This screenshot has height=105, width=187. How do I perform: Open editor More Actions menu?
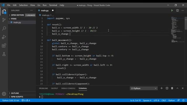(x=183, y=10)
